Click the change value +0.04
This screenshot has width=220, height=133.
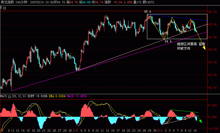[x=118, y=2]
